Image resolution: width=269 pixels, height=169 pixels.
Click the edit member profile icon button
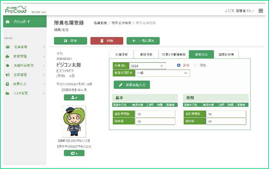pyautogui.click(x=74, y=97)
